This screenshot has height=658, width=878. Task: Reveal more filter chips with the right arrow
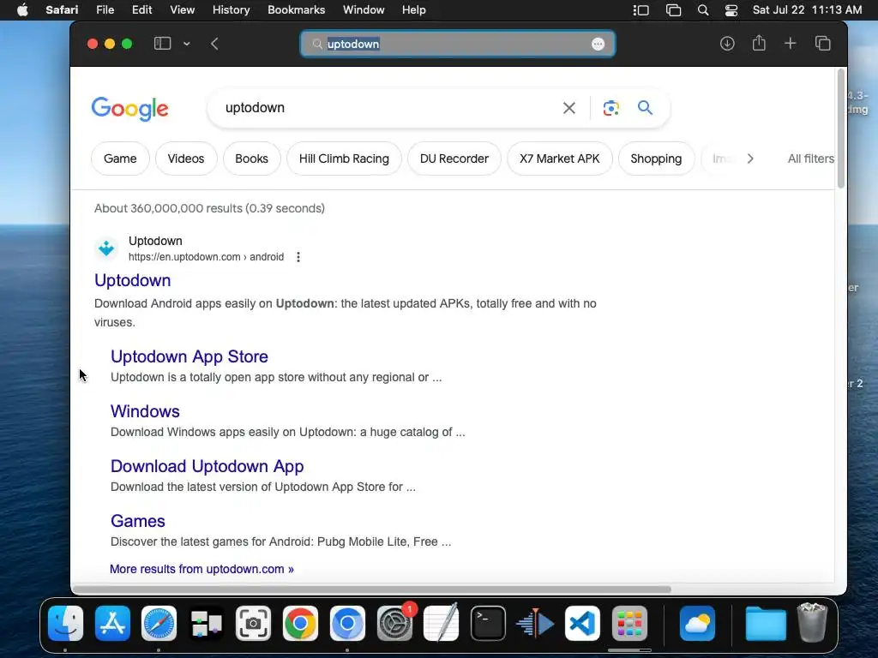pyautogui.click(x=750, y=159)
